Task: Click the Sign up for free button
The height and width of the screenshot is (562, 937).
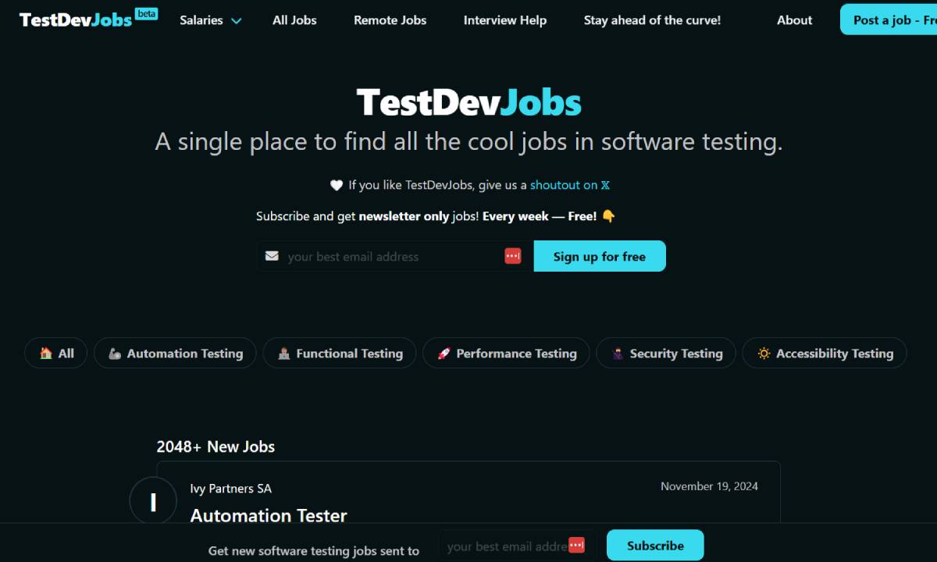Action: pyautogui.click(x=600, y=256)
